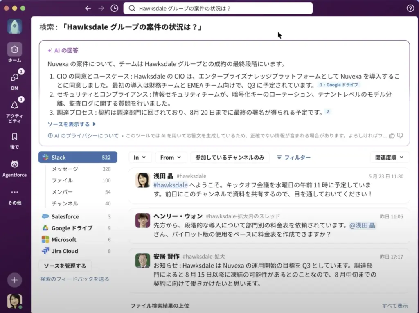Click thumbs down on AI answer
The image size is (419, 313).
400,135
